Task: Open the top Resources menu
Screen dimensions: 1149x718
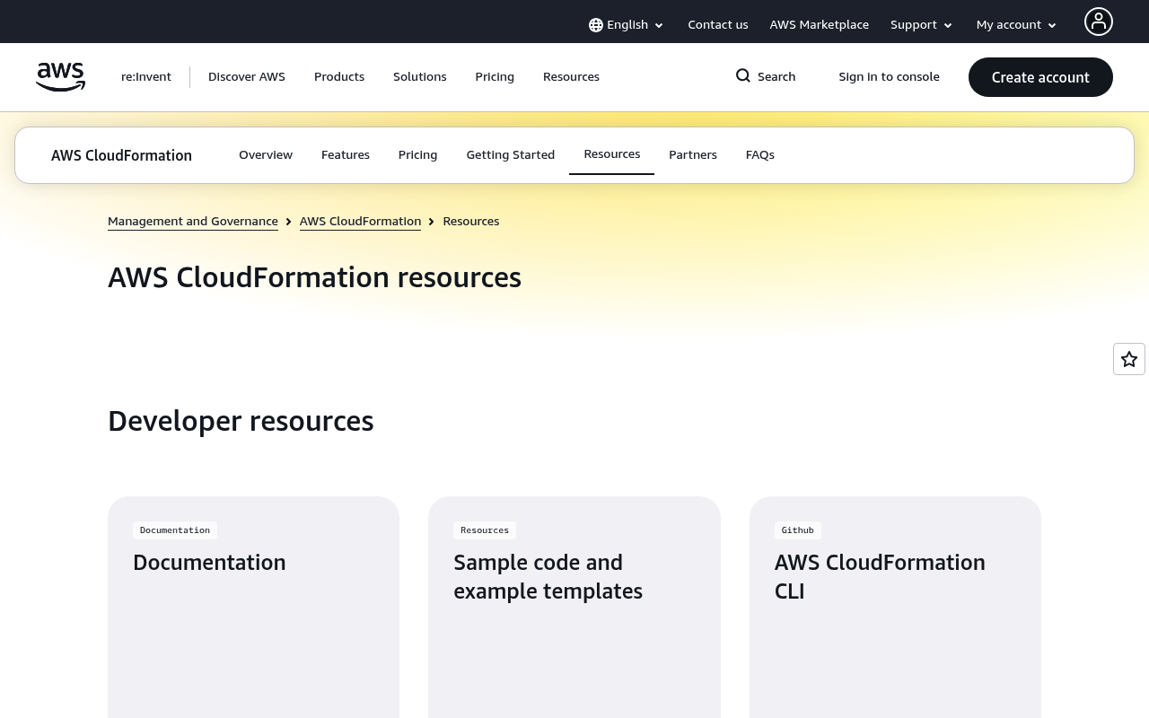Action: (571, 77)
